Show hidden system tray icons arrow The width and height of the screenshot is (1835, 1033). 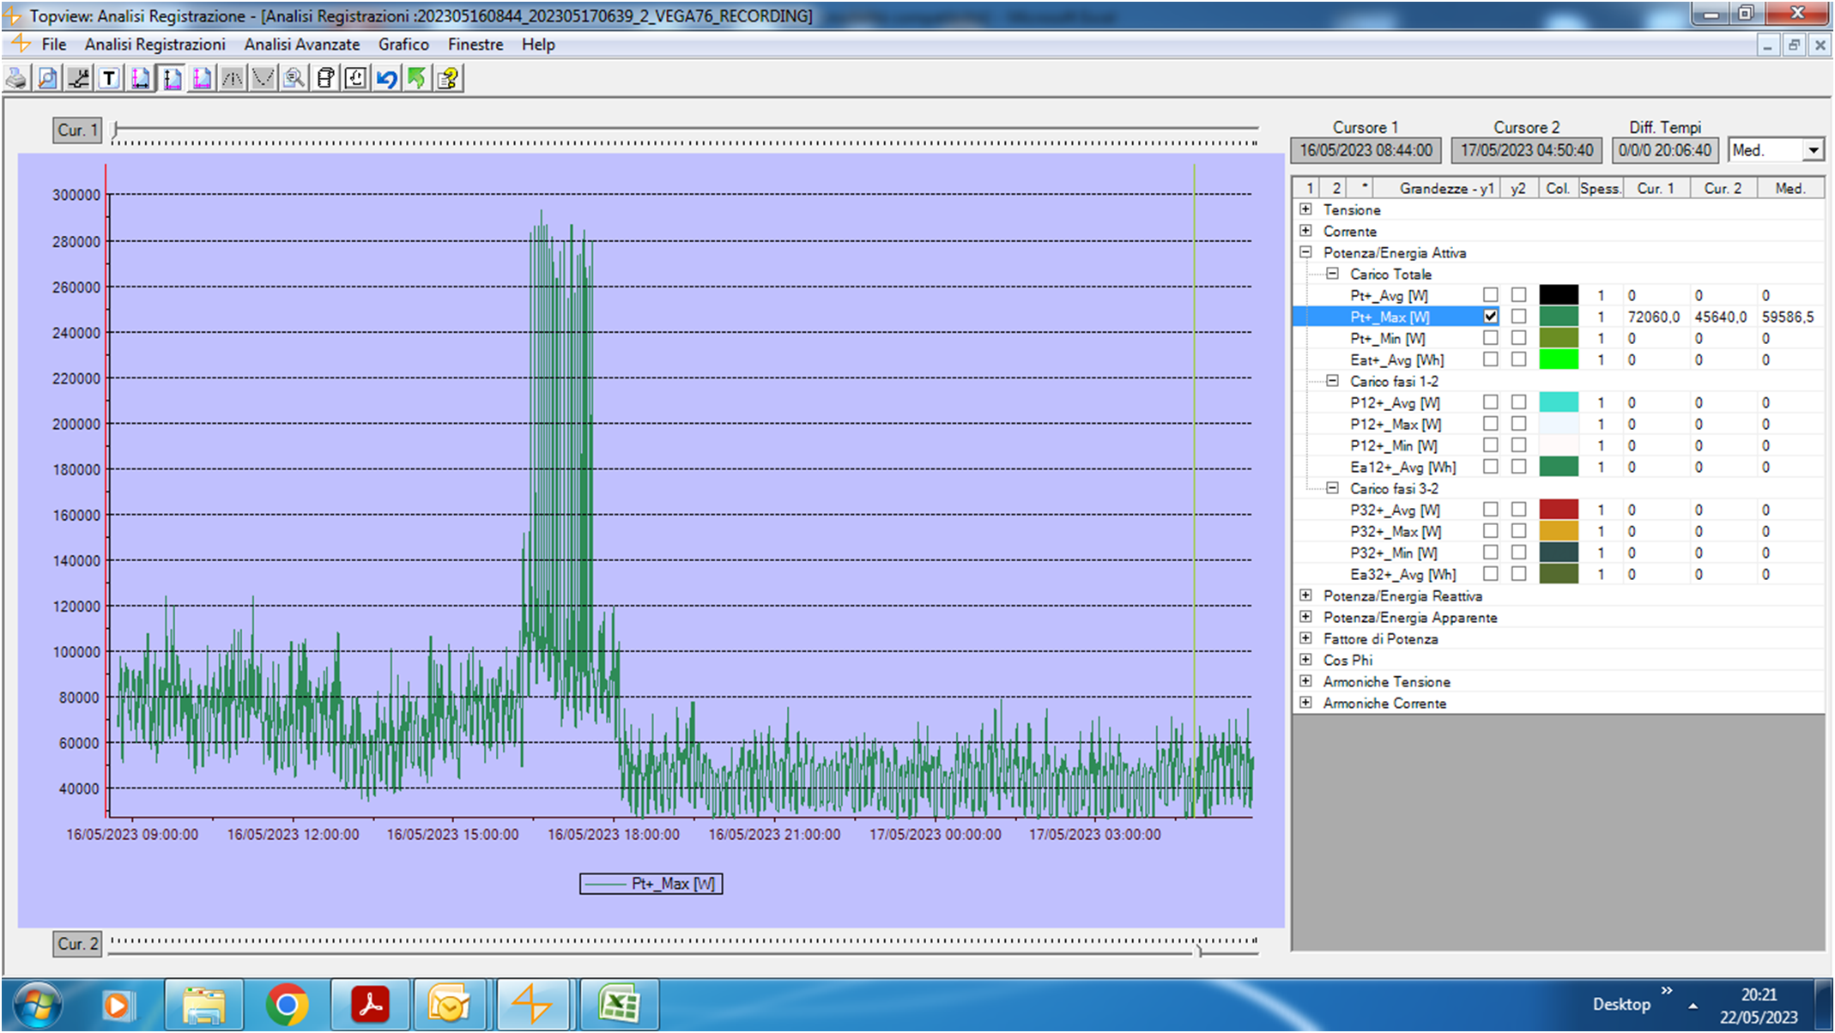[1693, 1006]
